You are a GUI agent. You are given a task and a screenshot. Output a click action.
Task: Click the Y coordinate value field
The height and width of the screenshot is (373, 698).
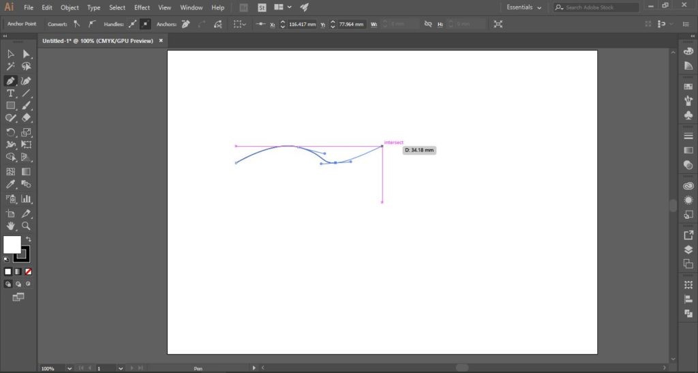click(x=351, y=24)
